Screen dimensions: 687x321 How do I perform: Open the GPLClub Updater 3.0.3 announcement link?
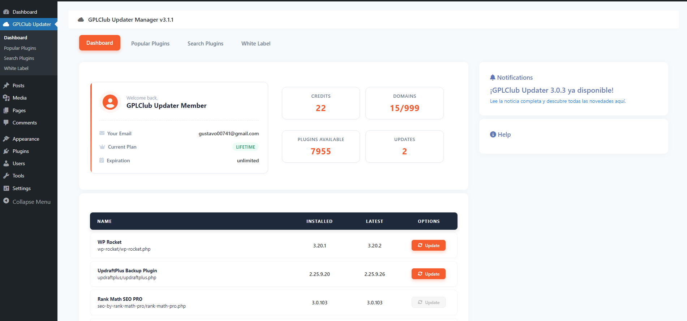[x=552, y=90]
